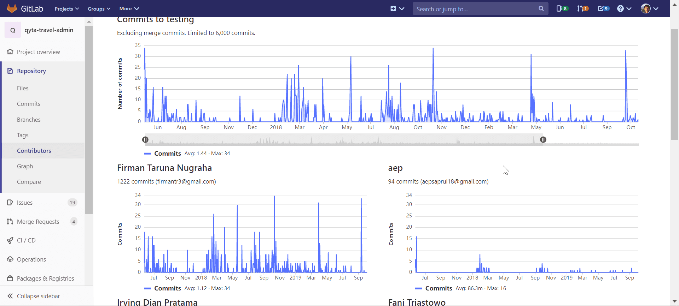The image size is (679, 306).
Task: Expand the Groups dropdown menu
Action: click(99, 8)
